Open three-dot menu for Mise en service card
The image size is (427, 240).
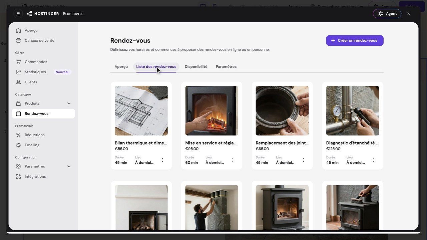(233, 160)
